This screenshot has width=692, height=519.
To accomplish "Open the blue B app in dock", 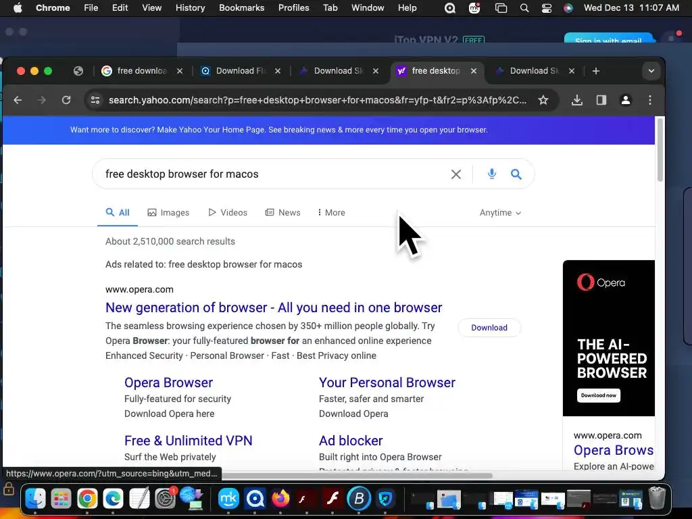I will click(359, 499).
